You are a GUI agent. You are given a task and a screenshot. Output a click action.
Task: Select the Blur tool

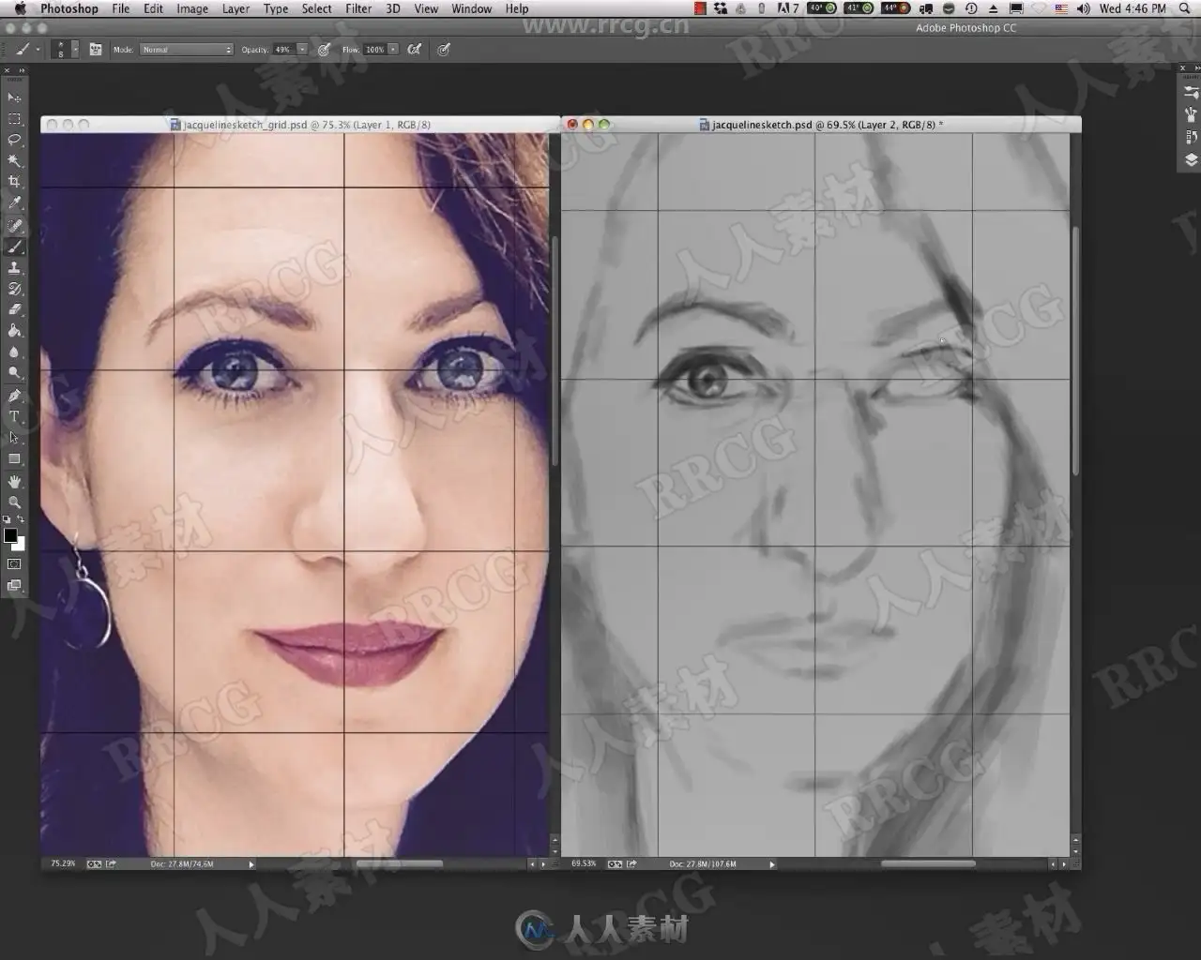coord(14,352)
